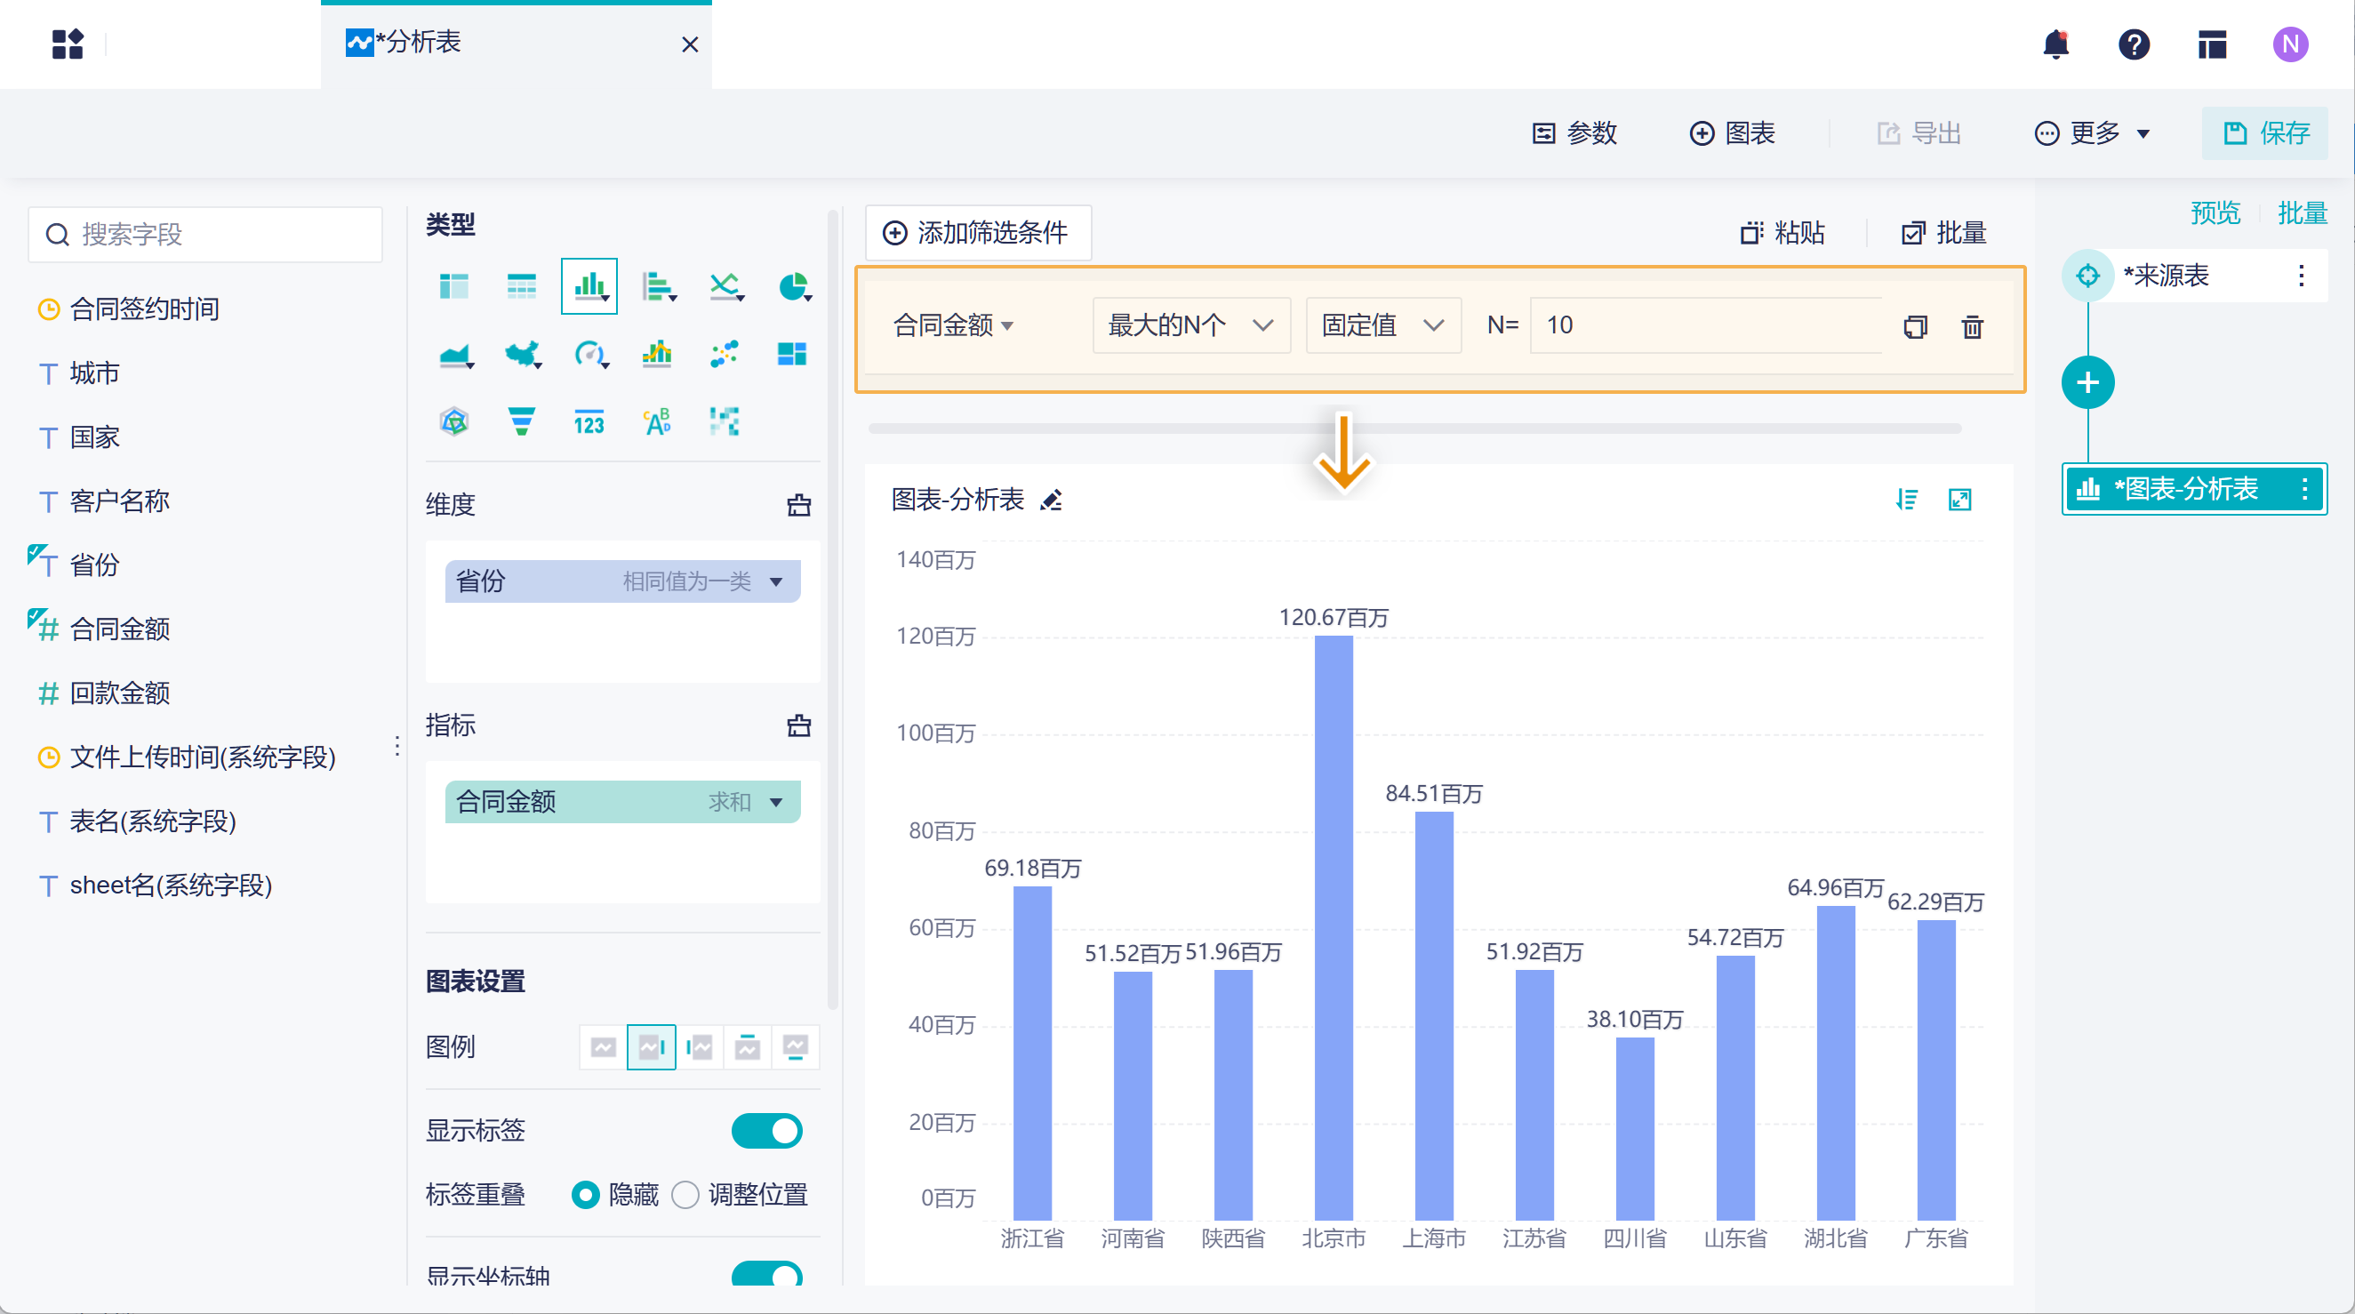Select the funnel chart type
This screenshot has width=2355, height=1314.
tap(522, 422)
